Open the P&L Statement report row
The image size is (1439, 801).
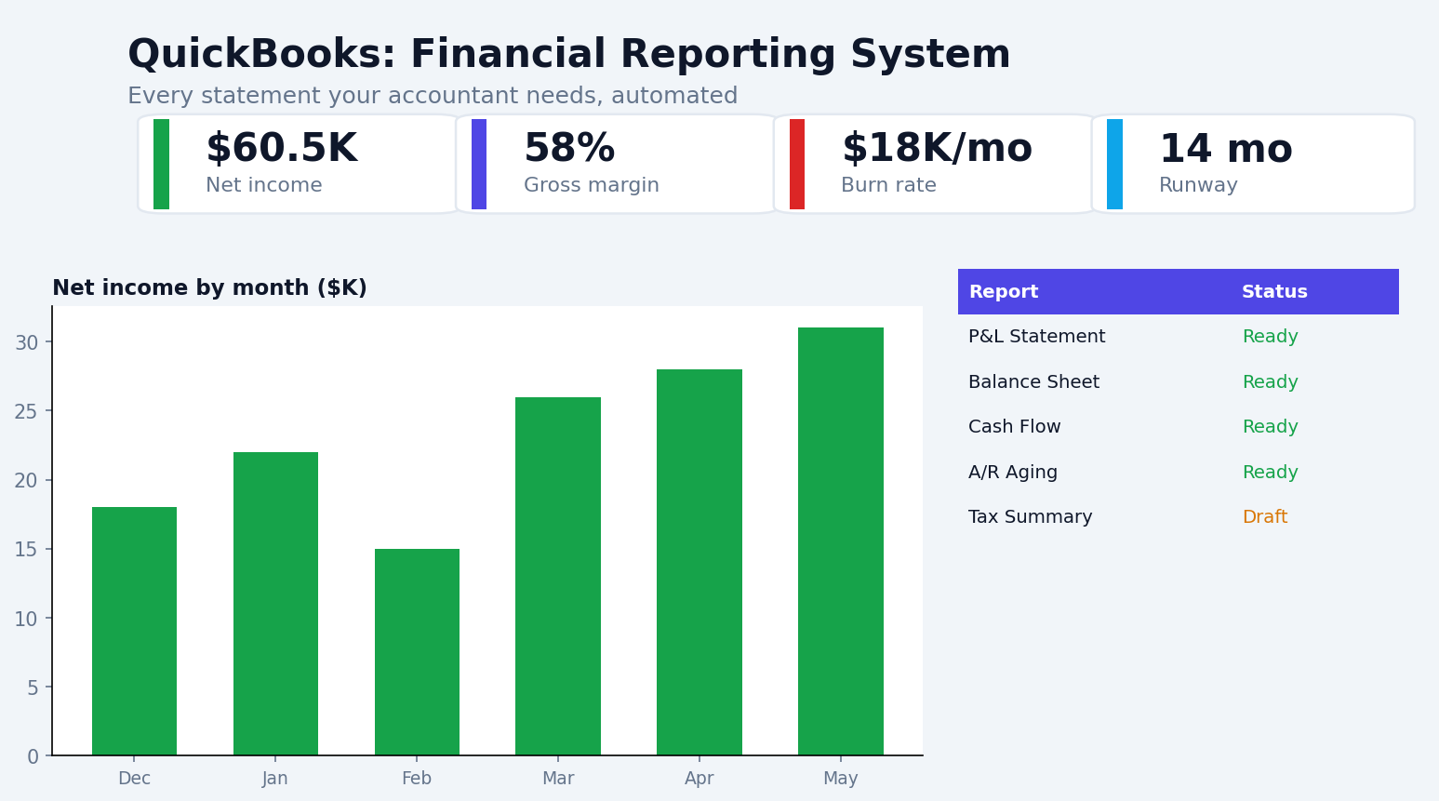pyautogui.click(x=1179, y=337)
